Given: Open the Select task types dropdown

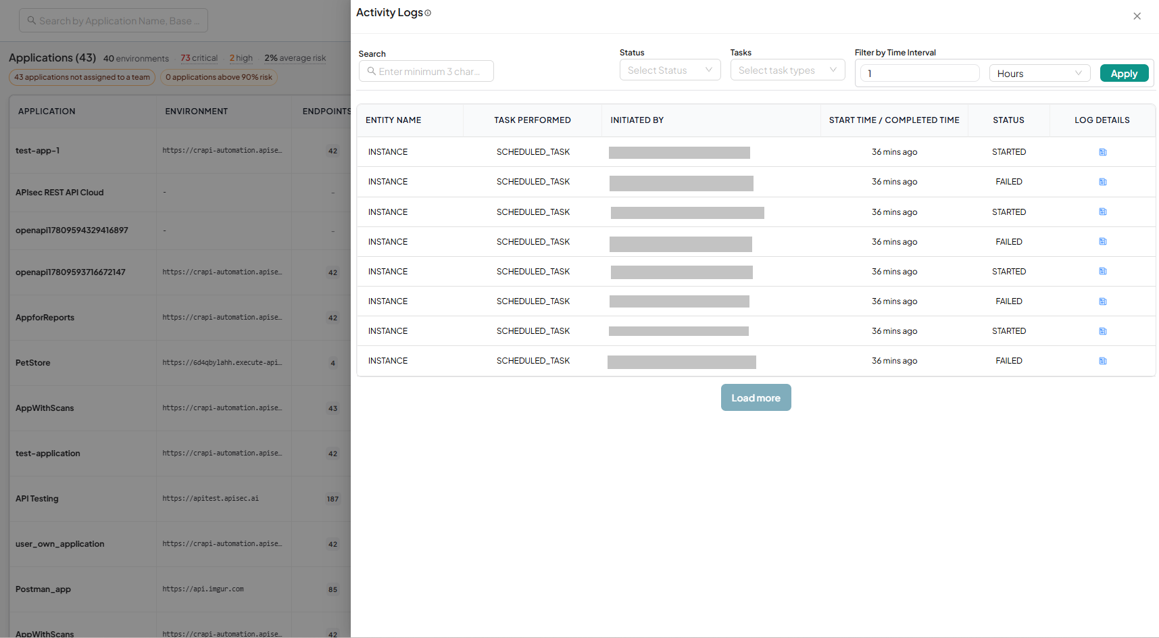Looking at the screenshot, I should [787, 70].
